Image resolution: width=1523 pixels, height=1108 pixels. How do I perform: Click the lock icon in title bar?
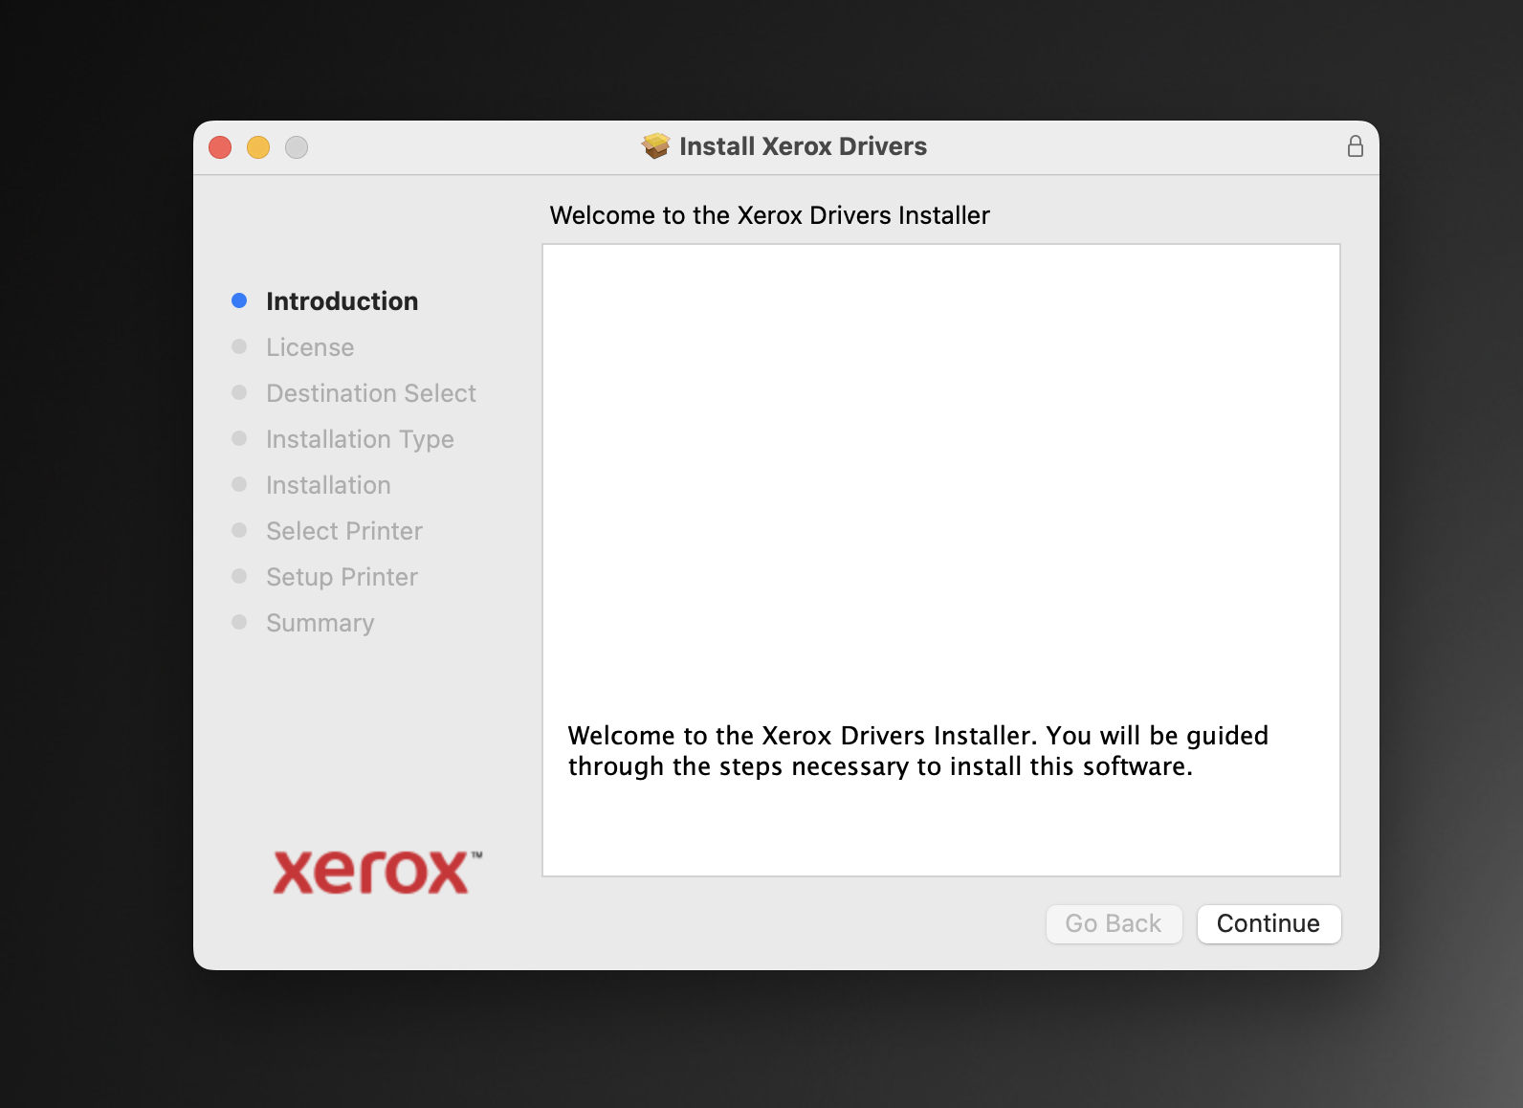pos(1355,146)
